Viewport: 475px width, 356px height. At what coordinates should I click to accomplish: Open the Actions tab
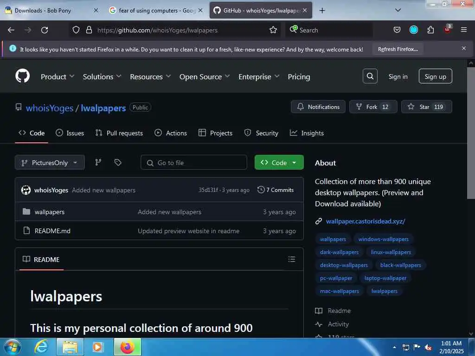[171, 133]
